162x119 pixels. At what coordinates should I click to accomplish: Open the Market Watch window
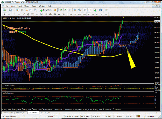pos(18,10)
